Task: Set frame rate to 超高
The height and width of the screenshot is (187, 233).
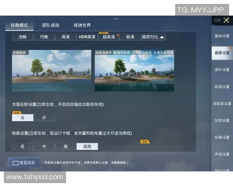Action: click(x=87, y=146)
